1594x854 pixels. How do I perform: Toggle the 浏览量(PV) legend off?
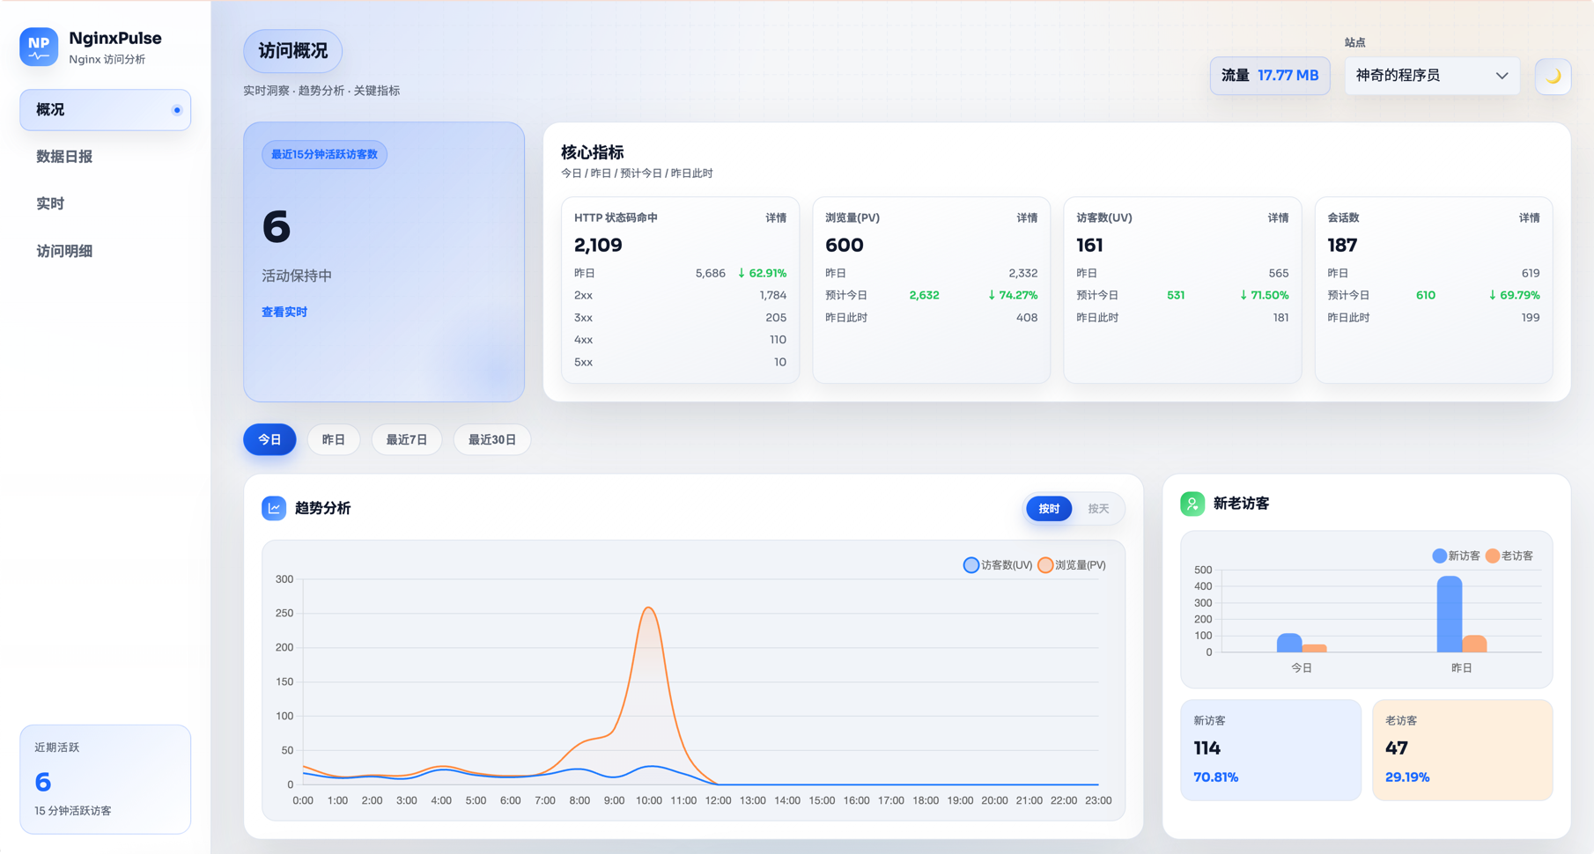click(x=1072, y=564)
